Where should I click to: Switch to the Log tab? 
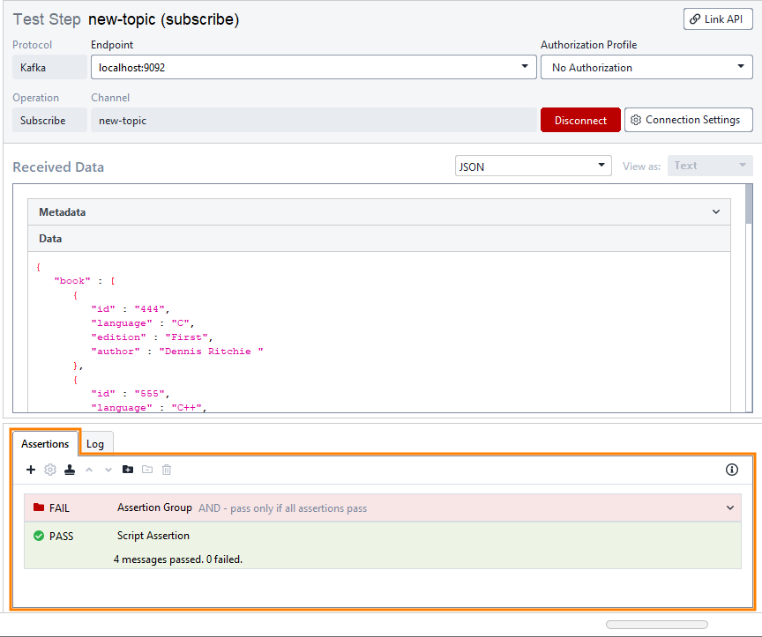point(95,444)
